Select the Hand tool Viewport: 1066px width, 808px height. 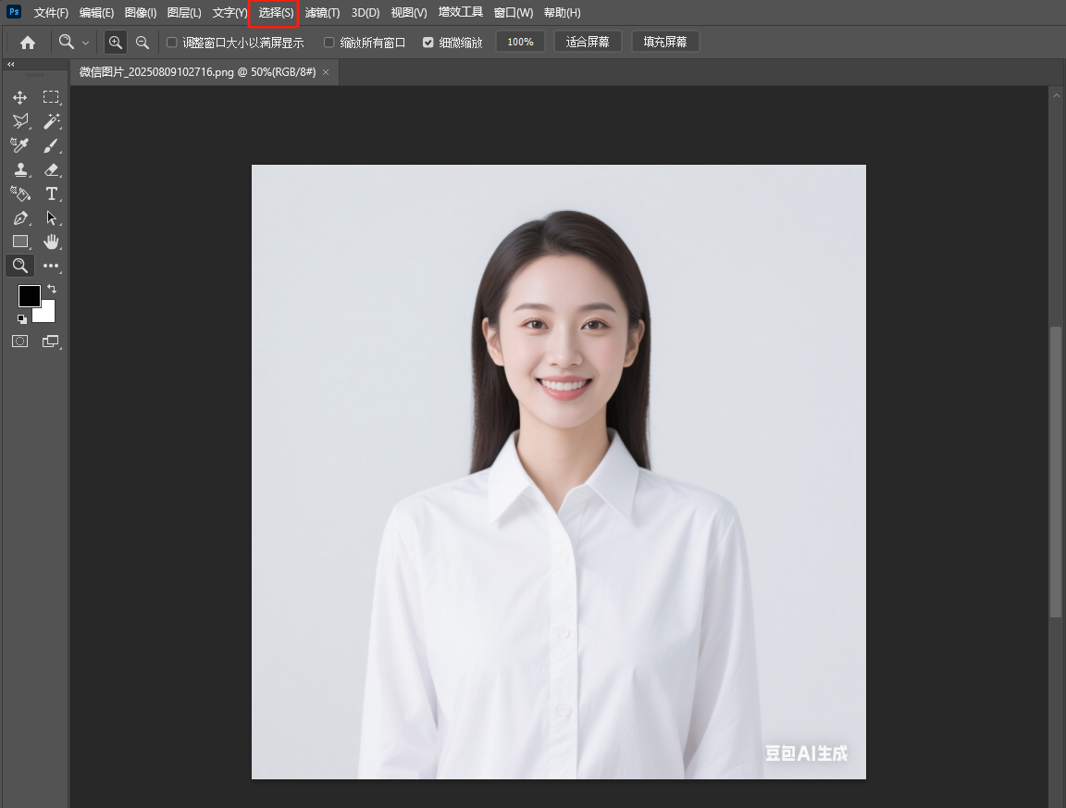pos(51,242)
